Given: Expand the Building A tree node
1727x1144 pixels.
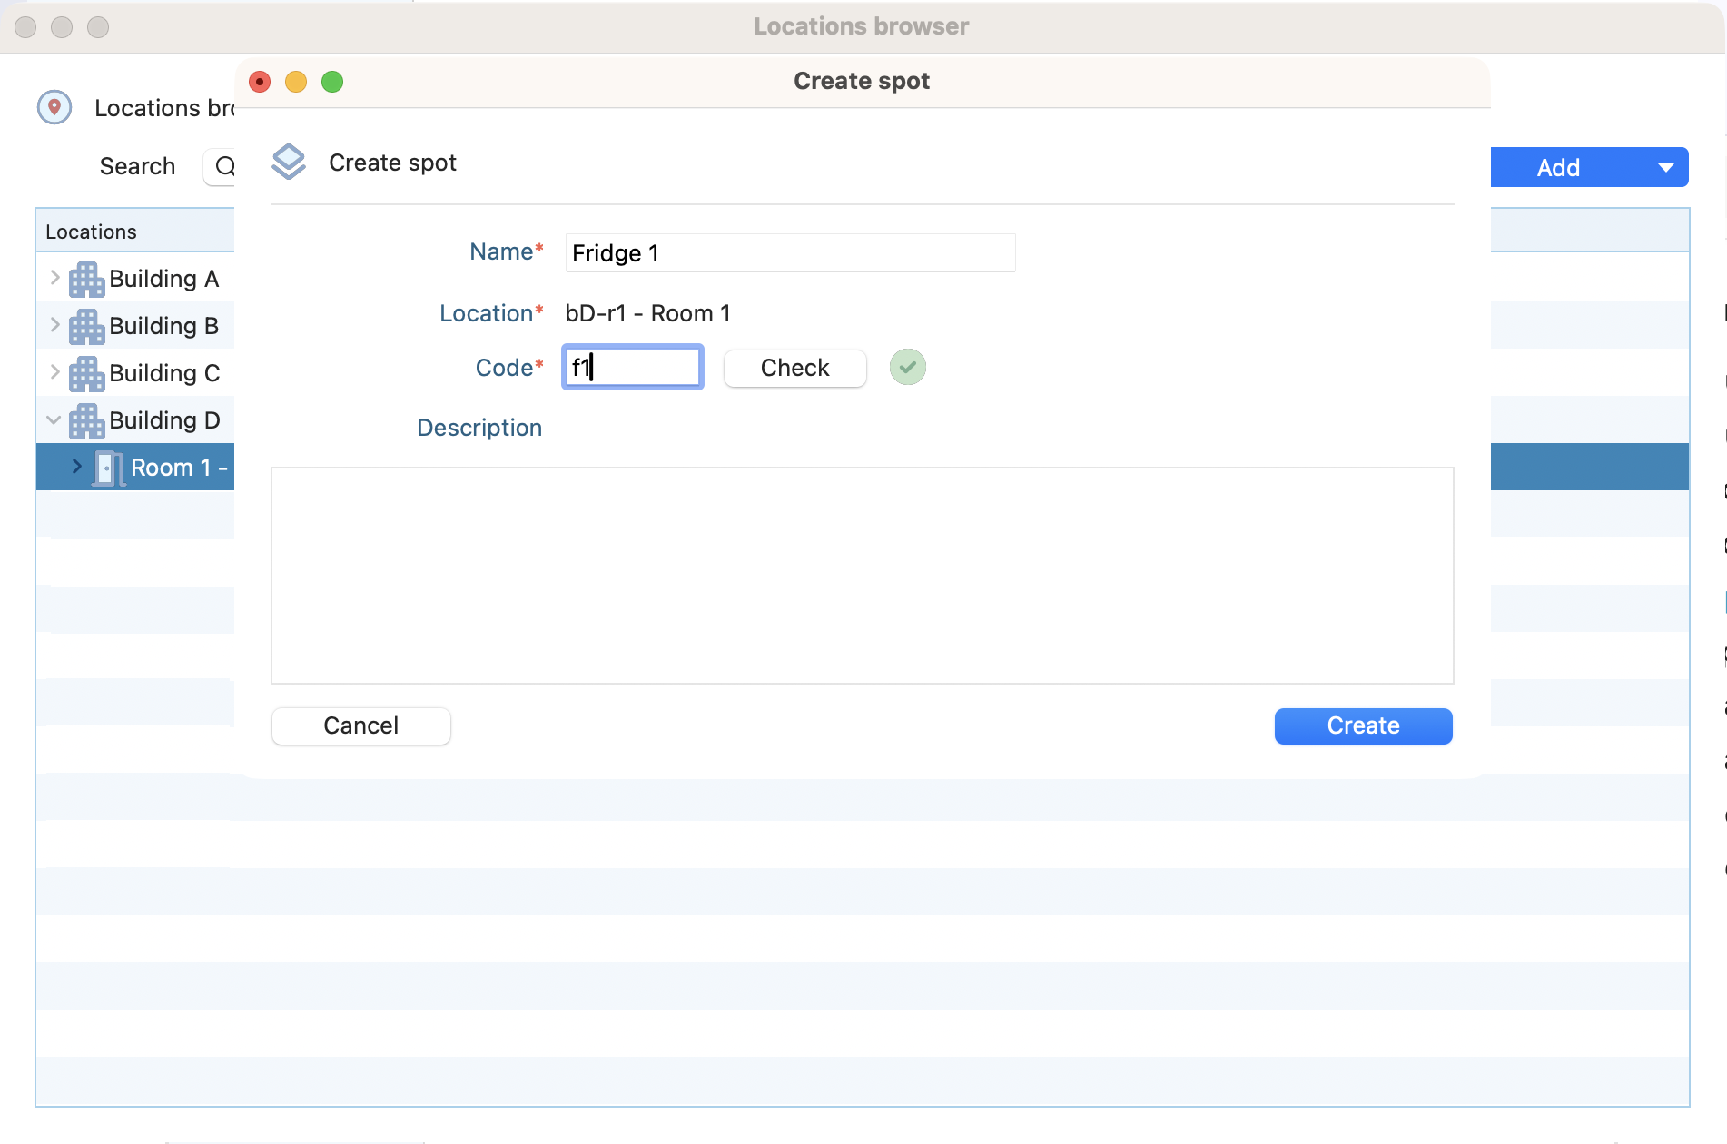Looking at the screenshot, I should point(54,278).
